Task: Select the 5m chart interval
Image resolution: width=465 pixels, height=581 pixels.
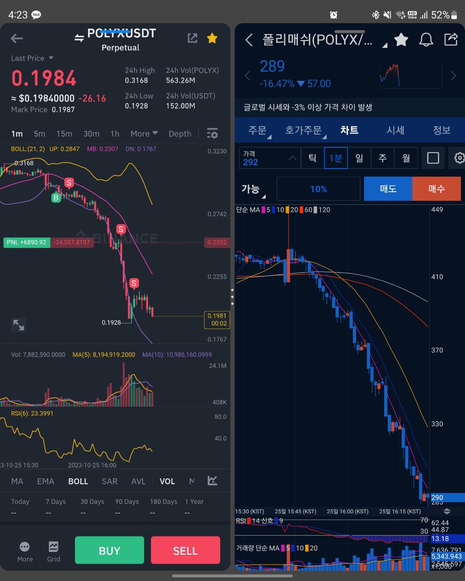Action: (40, 134)
